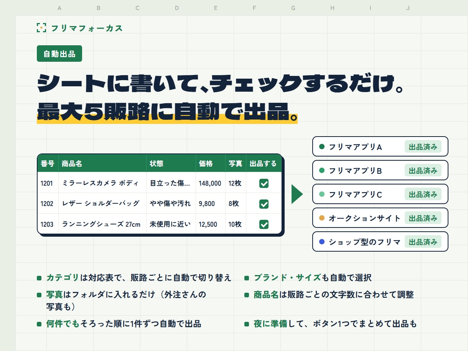Open the フリマアプリB channel card
This screenshot has width=468, height=351.
380,170
